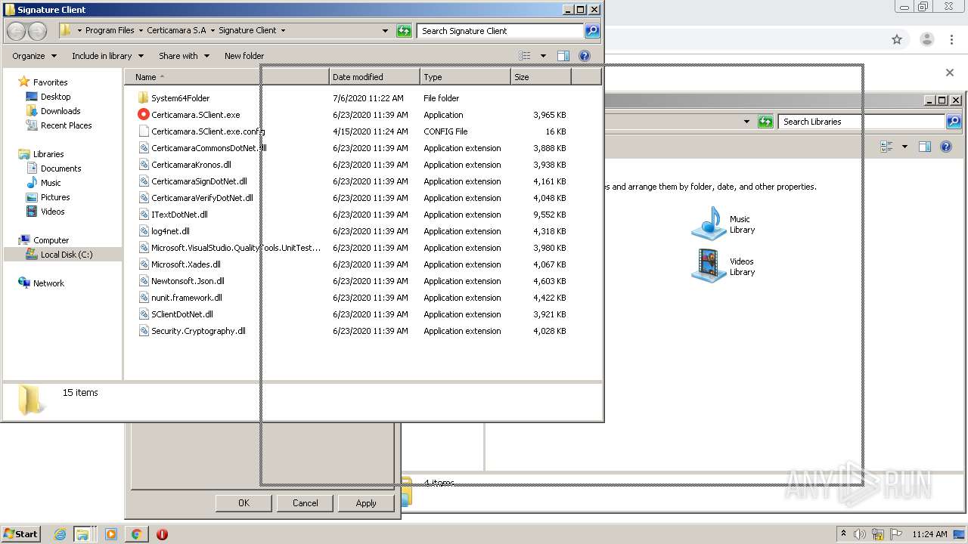Viewport: 968px width, 544px height.
Task: Open the Share with dropdown
Action: point(184,56)
